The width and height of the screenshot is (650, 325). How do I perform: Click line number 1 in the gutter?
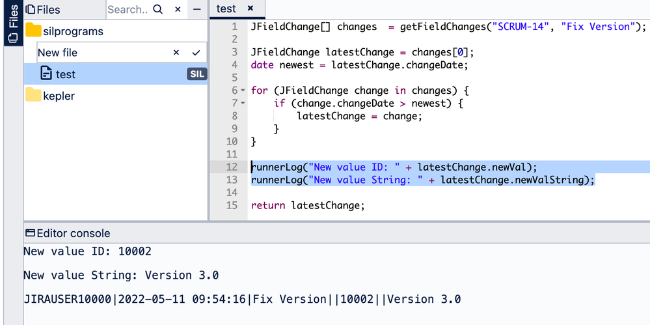pos(235,27)
